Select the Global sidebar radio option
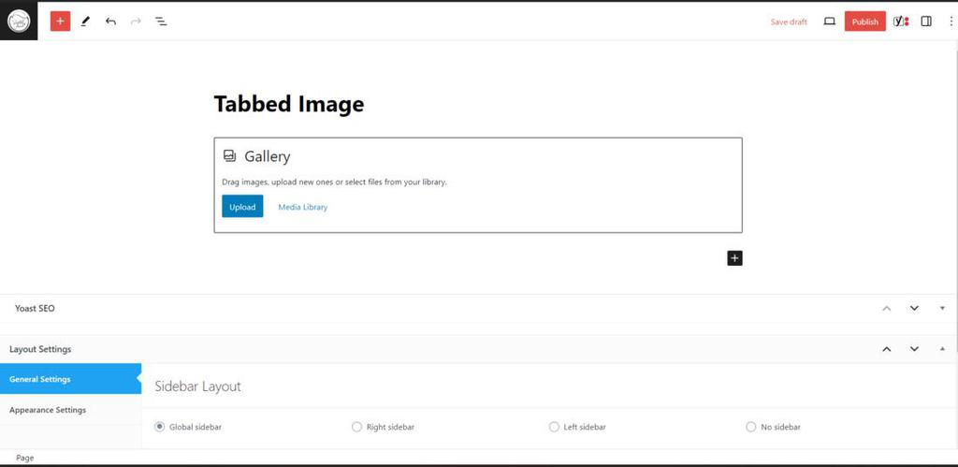 point(160,427)
